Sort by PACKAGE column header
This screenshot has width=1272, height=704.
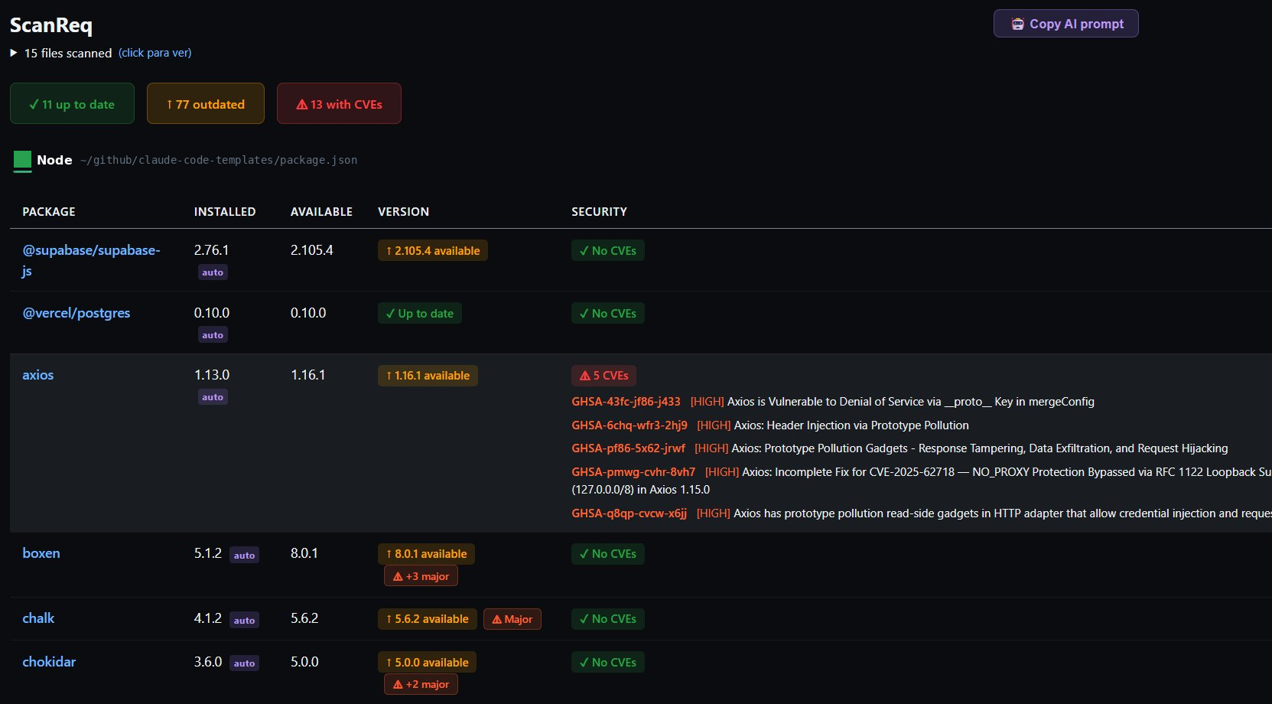point(49,212)
